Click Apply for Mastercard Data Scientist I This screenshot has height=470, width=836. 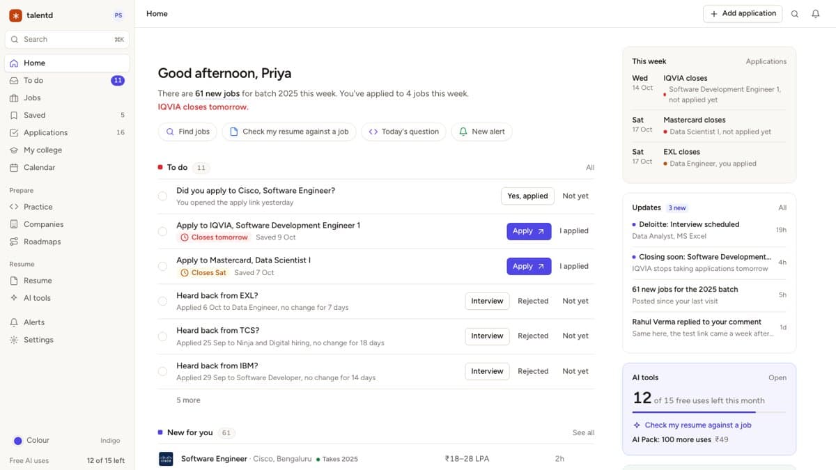pyautogui.click(x=529, y=266)
